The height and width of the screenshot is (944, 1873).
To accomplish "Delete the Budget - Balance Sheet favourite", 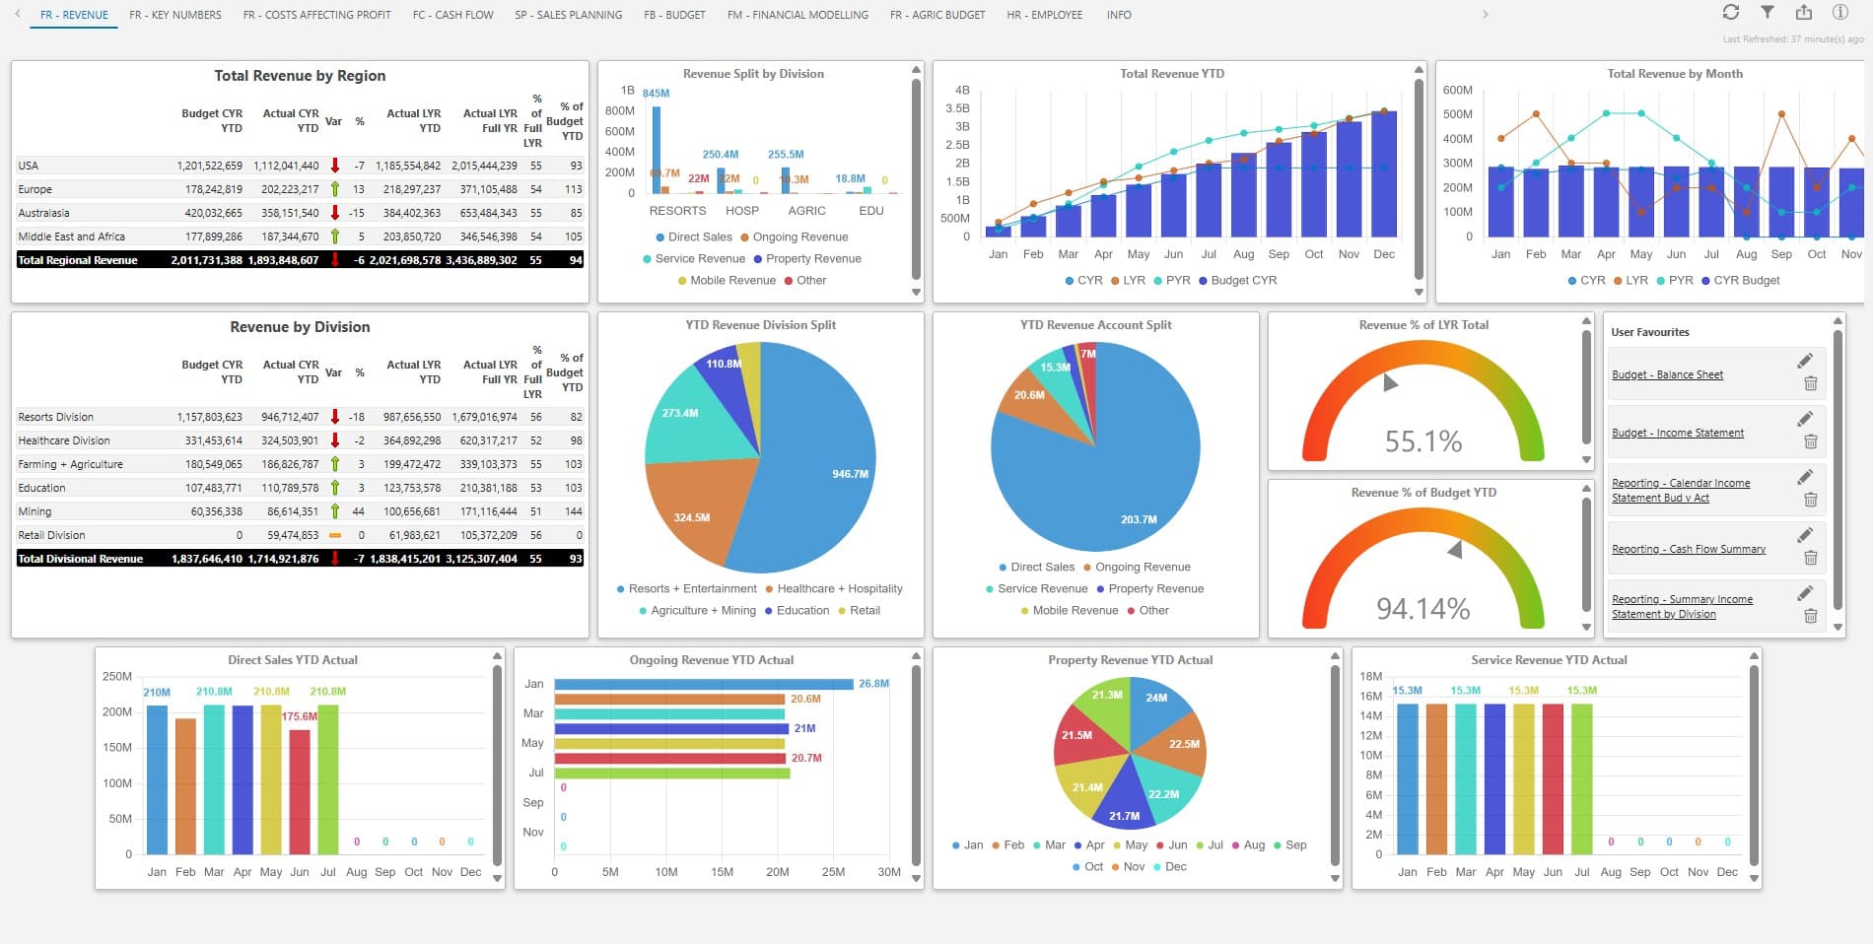I will (1811, 383).
